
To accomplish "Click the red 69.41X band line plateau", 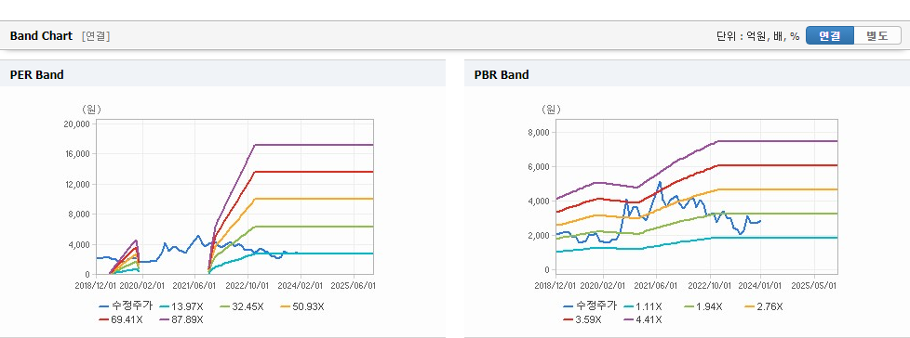I will point(314,171).
